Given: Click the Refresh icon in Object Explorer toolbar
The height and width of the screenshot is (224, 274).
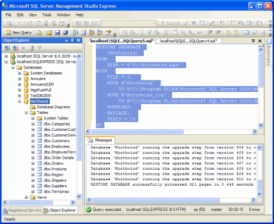Looking at the screenshot, I should click(31, 48).
